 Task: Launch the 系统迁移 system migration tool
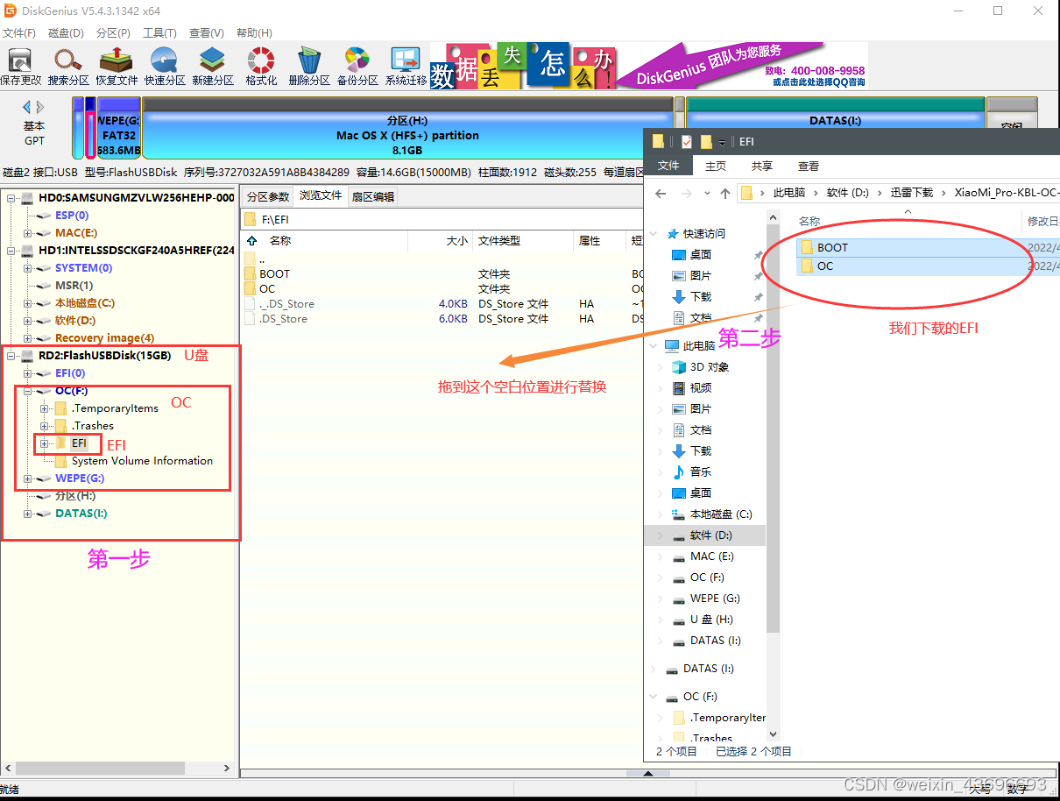point(406,67)
